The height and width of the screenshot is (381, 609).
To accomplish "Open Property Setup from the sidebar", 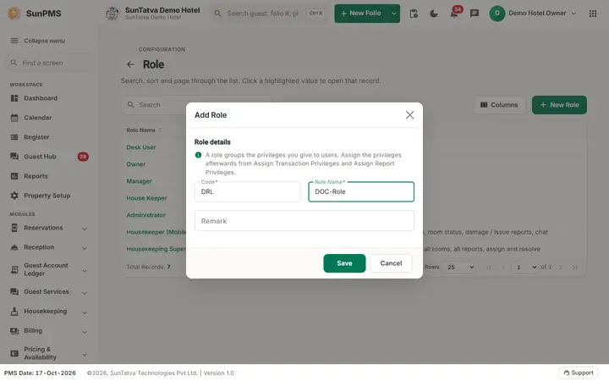I will (x=47, y=196).
